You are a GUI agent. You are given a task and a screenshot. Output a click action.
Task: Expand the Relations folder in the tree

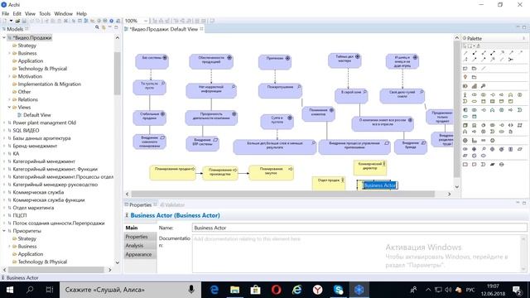pos(9,99)
